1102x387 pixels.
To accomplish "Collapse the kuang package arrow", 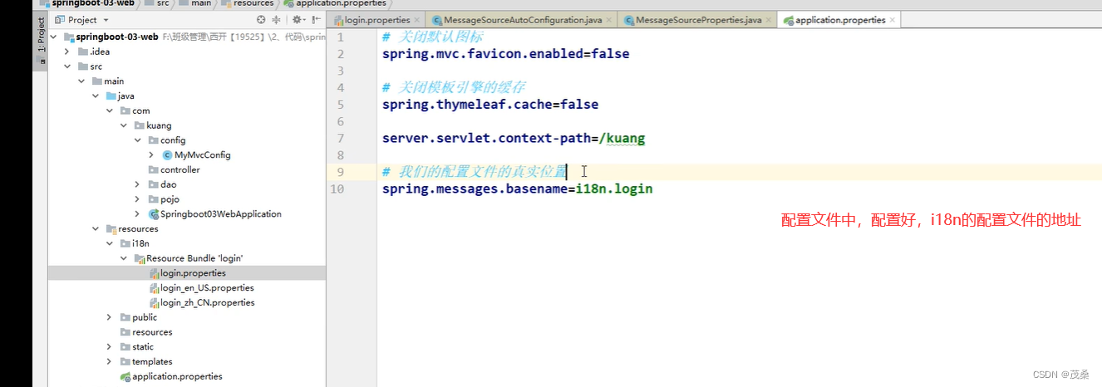I will coord(124,125).
